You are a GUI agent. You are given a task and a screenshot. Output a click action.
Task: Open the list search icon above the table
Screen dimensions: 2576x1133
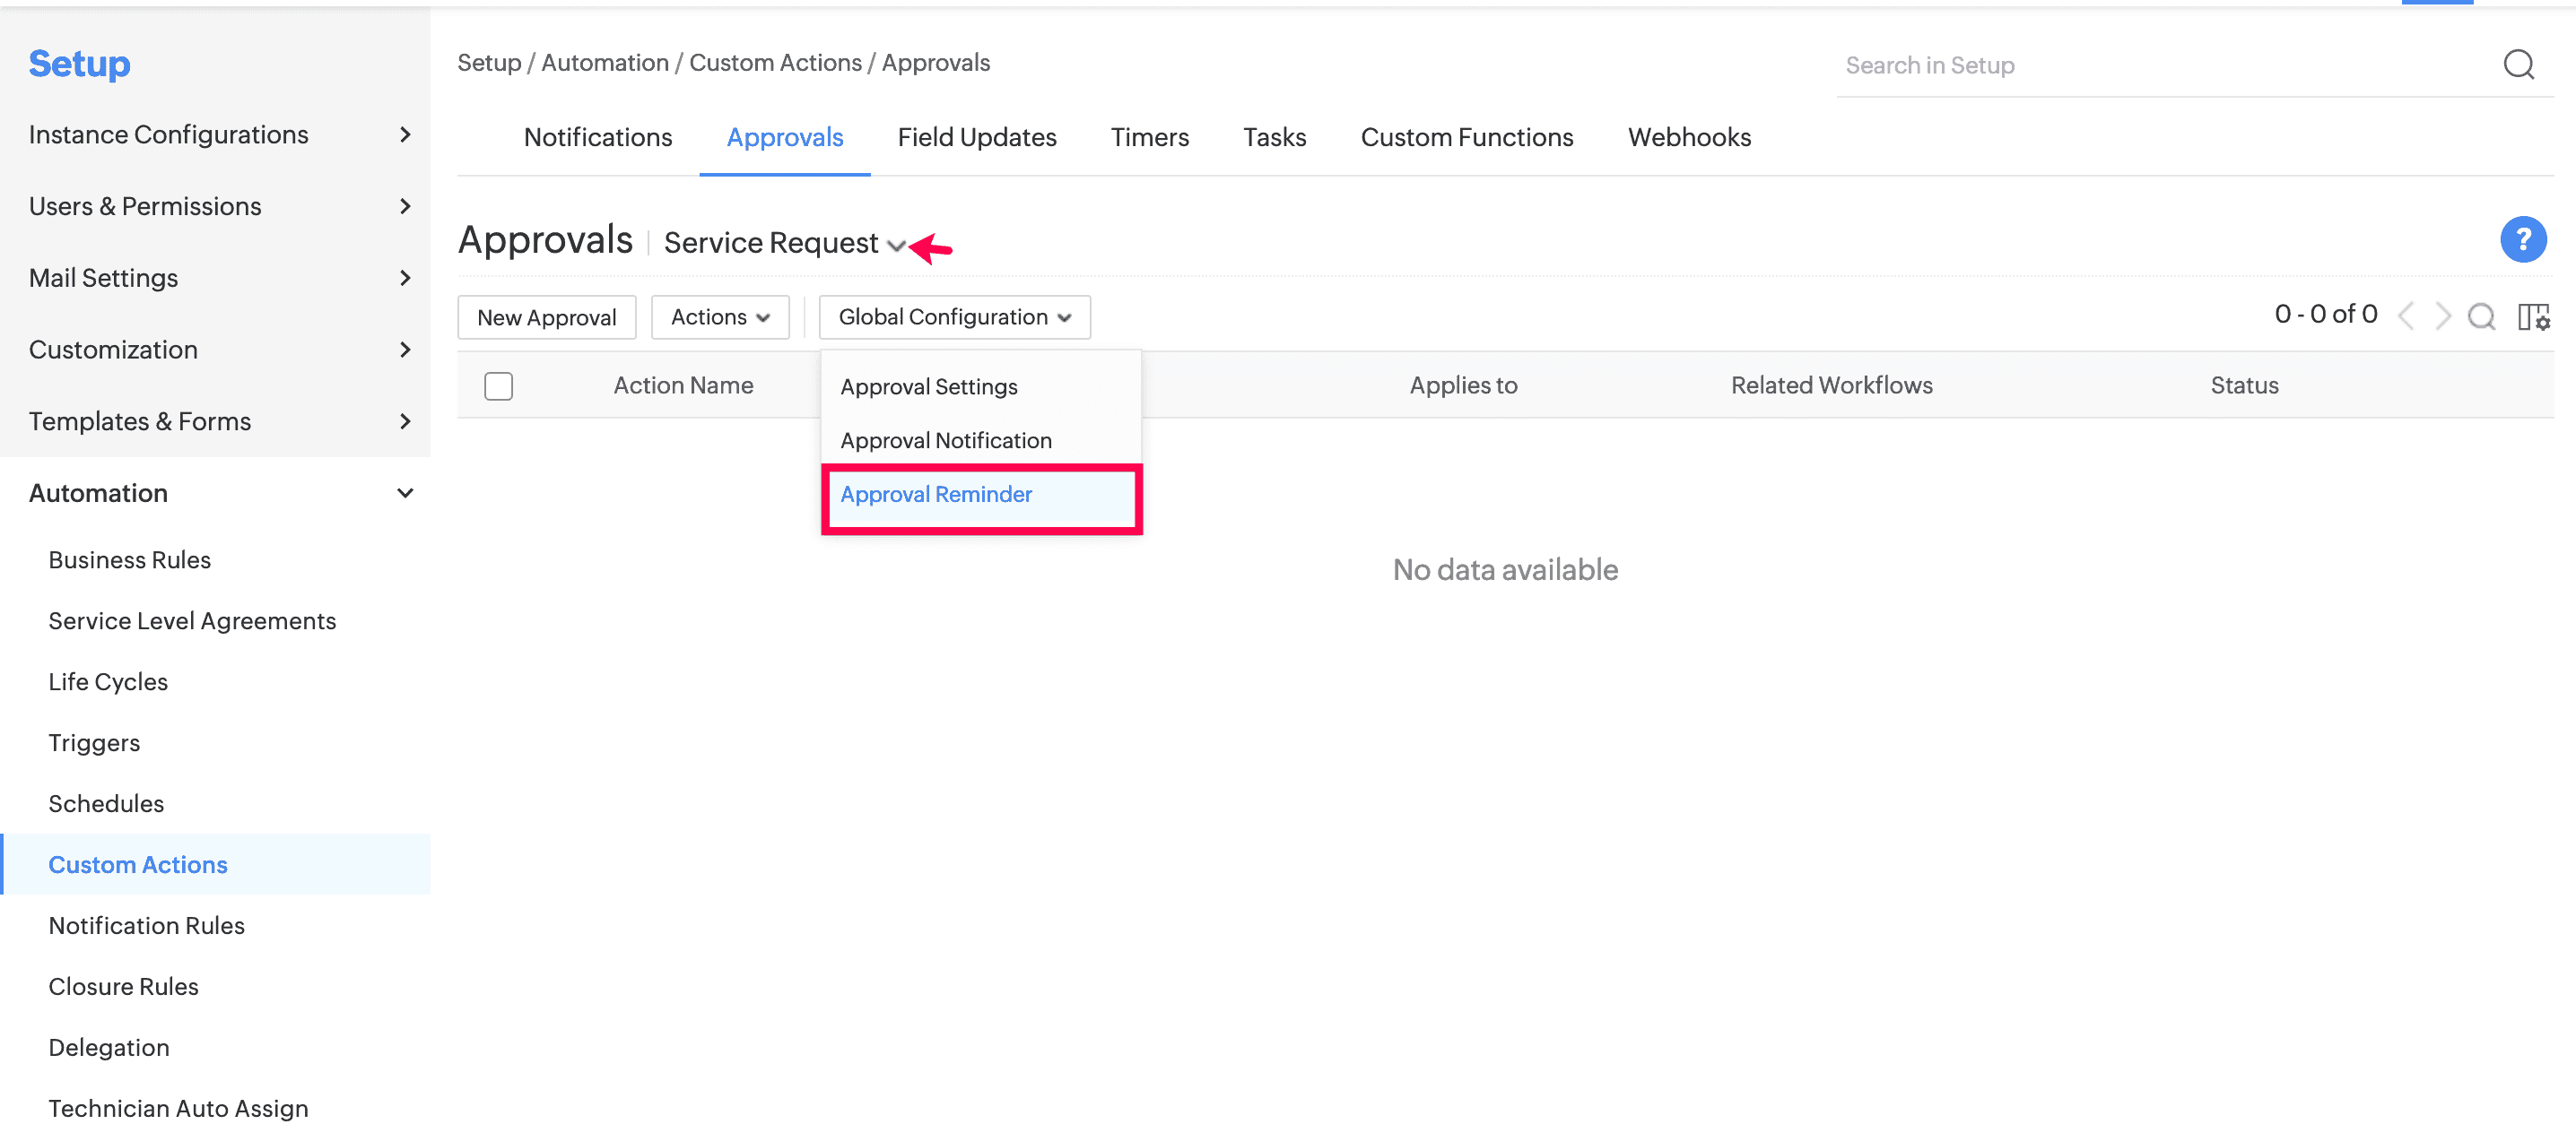(x=2481, y=316)
